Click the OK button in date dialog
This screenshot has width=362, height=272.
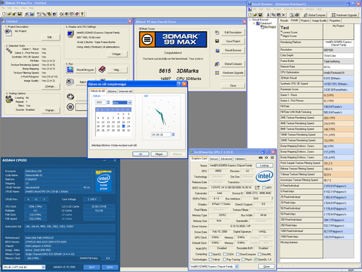pyautogui.click(x=140, y=154)
